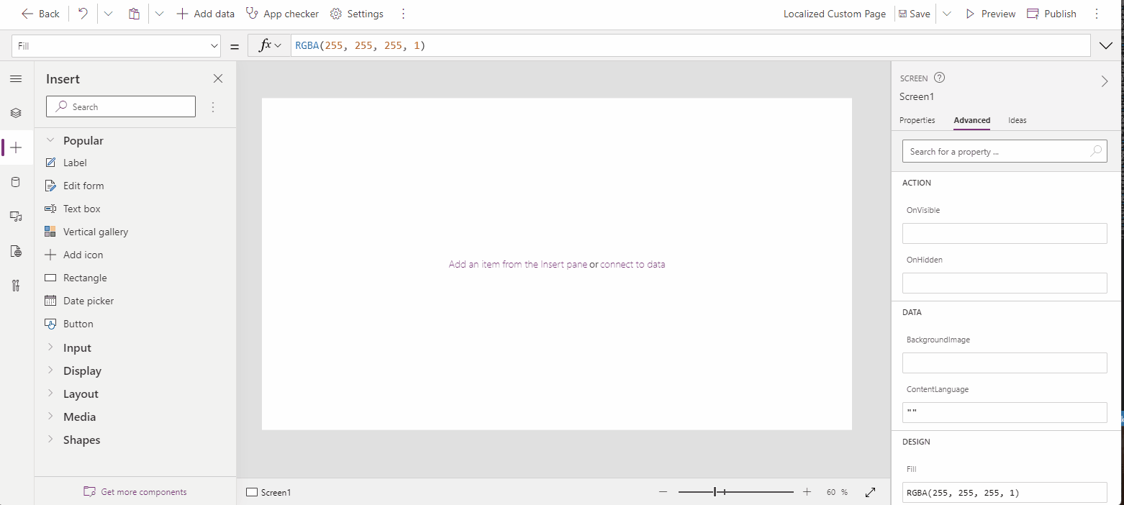Open the Insert pane options ellipsis
Image resolution: width=1124 pixels, height=505 pixels.
pos(213,106)
